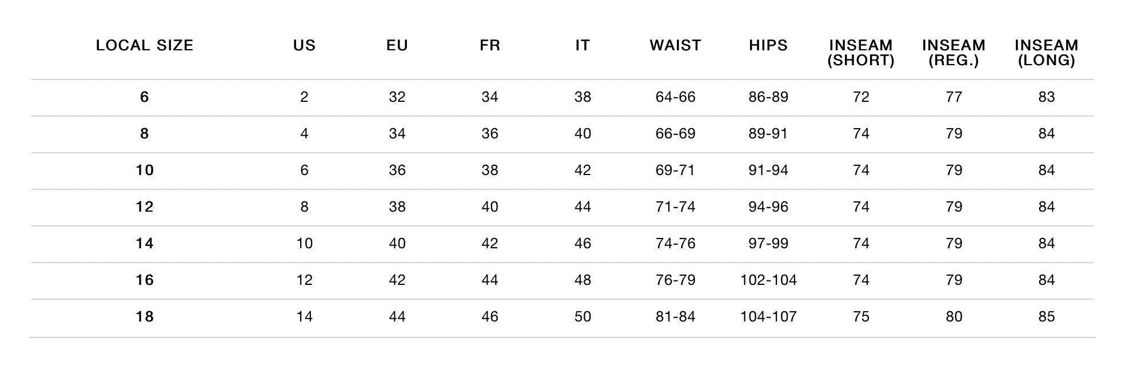Click IT size 50 cell
1125x377 pixels.
pos(583,317)
